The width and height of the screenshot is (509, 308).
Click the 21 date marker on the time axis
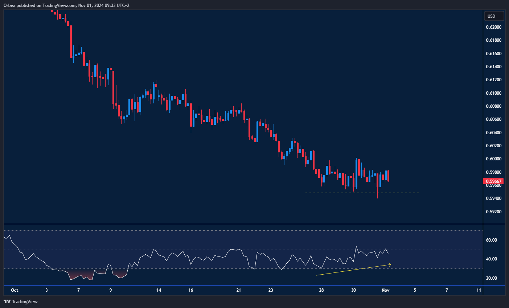pyautogui.click(x=238, y=290)
